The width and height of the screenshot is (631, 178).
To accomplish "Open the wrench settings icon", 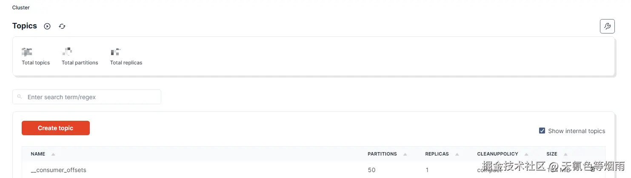I will click(607, 26).
